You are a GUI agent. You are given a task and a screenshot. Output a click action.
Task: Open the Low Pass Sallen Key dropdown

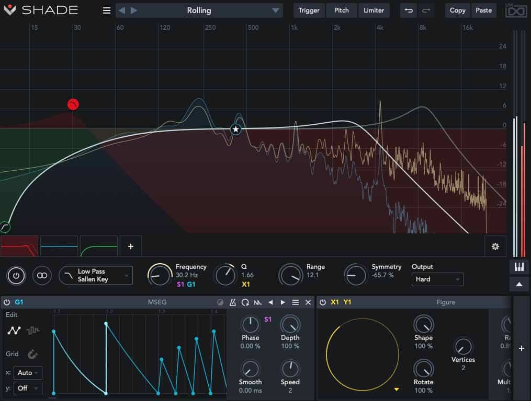[96, 276]
